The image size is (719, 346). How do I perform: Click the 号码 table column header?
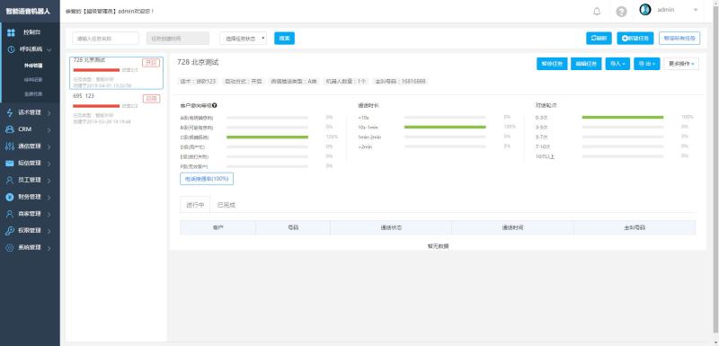pyautogui.click(x=293, y=227)
